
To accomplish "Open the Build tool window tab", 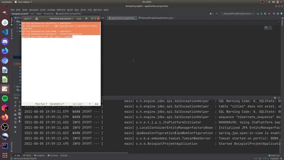I will click(x=64, y=156).
